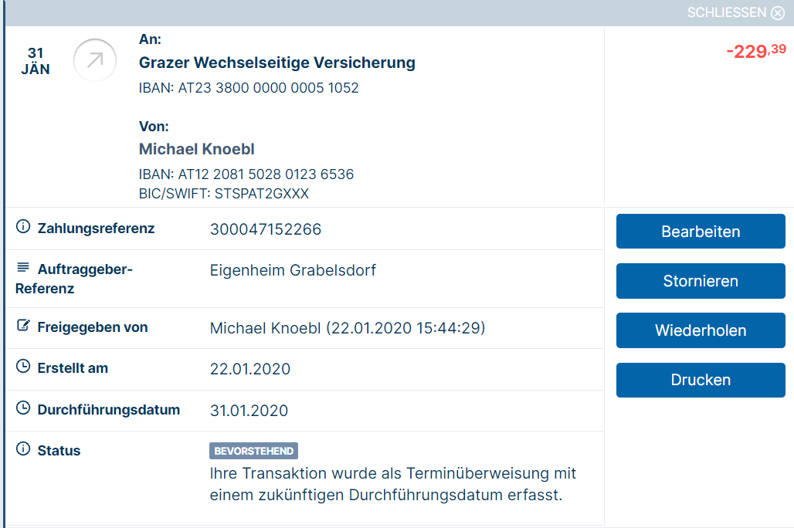Click the recipient name Grazer Wechselseitige Versicherung
Viewport: 794px width, 528px height.
click(277, 63)
